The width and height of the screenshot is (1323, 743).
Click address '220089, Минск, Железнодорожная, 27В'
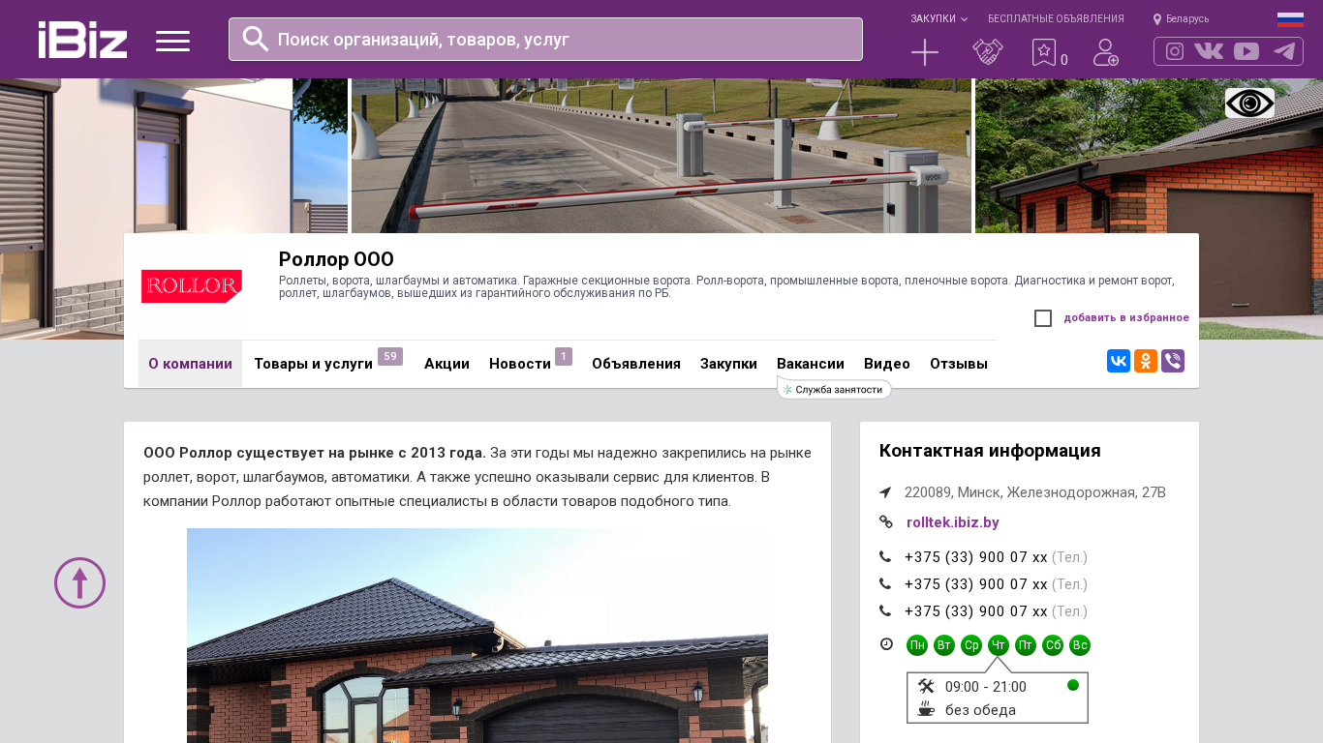coord(1035,492)
